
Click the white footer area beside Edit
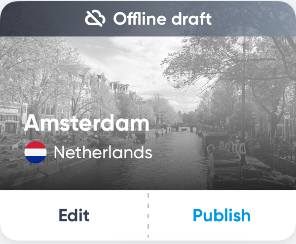click(x=28, y=215)
